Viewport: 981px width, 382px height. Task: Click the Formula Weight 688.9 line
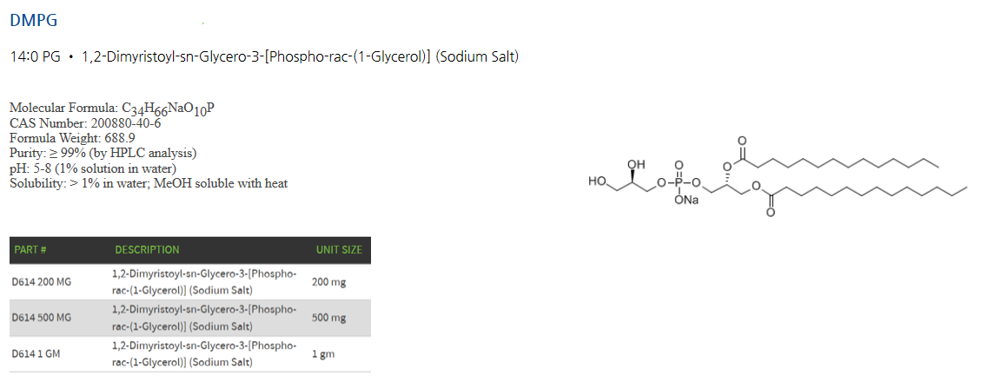[72, 138]
